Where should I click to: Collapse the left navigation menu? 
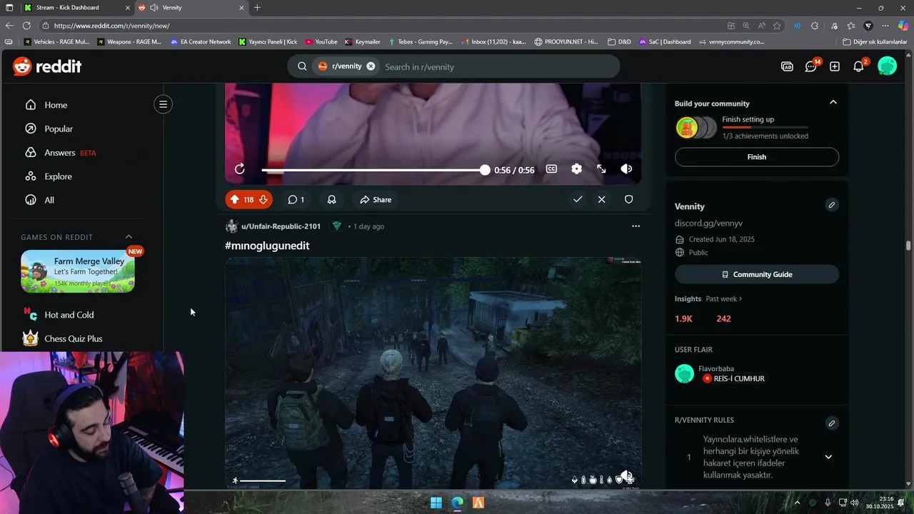coord(163,104)
